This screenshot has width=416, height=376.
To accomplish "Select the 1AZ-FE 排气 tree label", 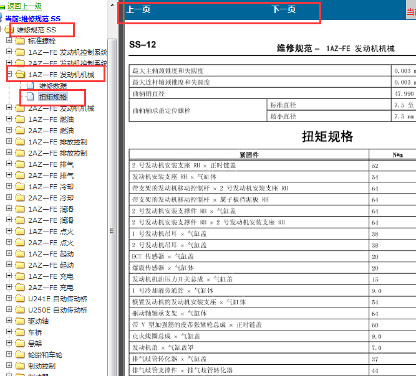I will (51, 164).
